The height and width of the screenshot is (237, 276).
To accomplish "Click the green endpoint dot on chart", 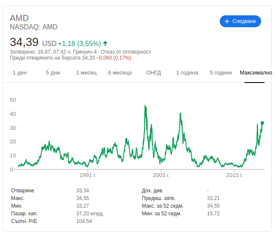I will coord(262,123).
